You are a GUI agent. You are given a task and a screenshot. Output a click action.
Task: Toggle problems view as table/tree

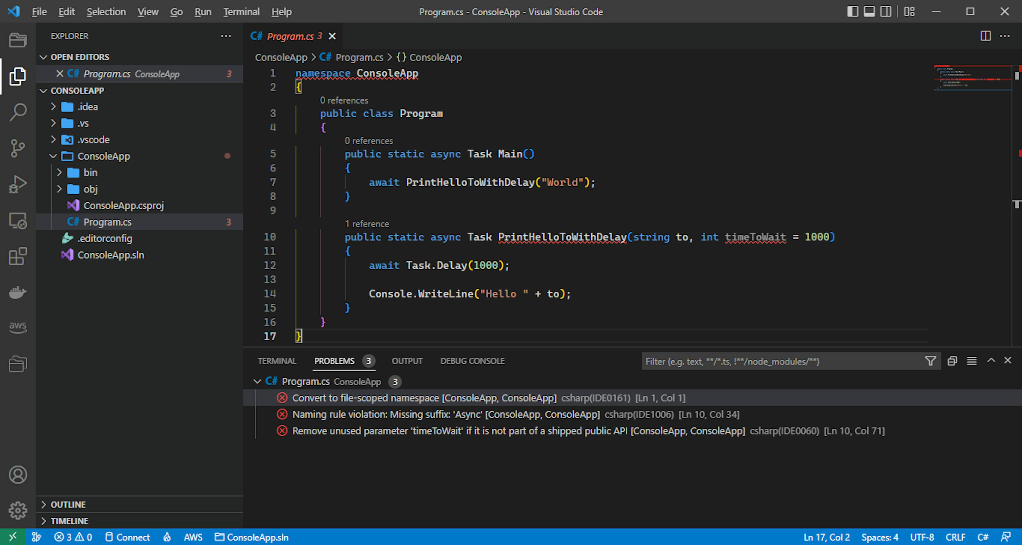pyautogui.click(x=971, y=361)
